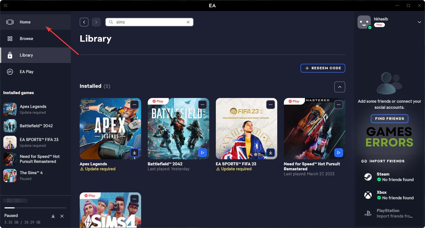Clear the search text with the X
The height and width of the screenshot is (228, 425).
[x=188, y=22]
